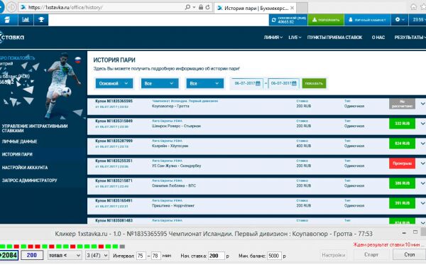The height and width of the screenshot is (265, 426).
Task: Click coupon number №1835315849
Action: tap(114, 121)
